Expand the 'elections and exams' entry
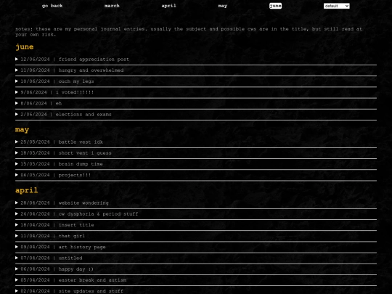The image size is (392, 294). point(196,114)
